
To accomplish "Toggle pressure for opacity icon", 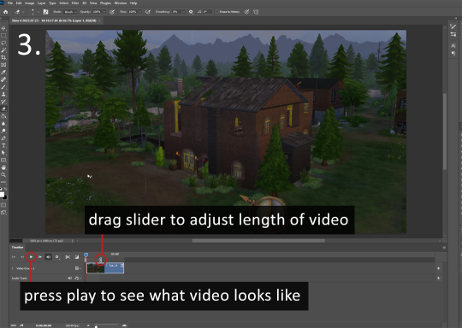I will click(x=112, y=12).
